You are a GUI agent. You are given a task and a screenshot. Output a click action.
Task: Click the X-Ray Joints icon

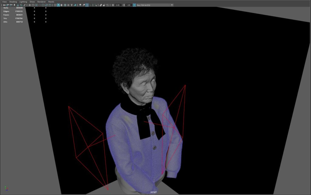click(108, 5)
